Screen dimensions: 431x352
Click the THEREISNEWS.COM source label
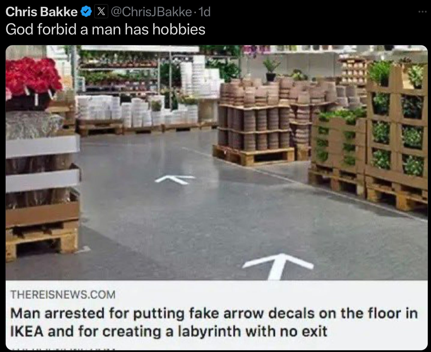coord(63,294)
